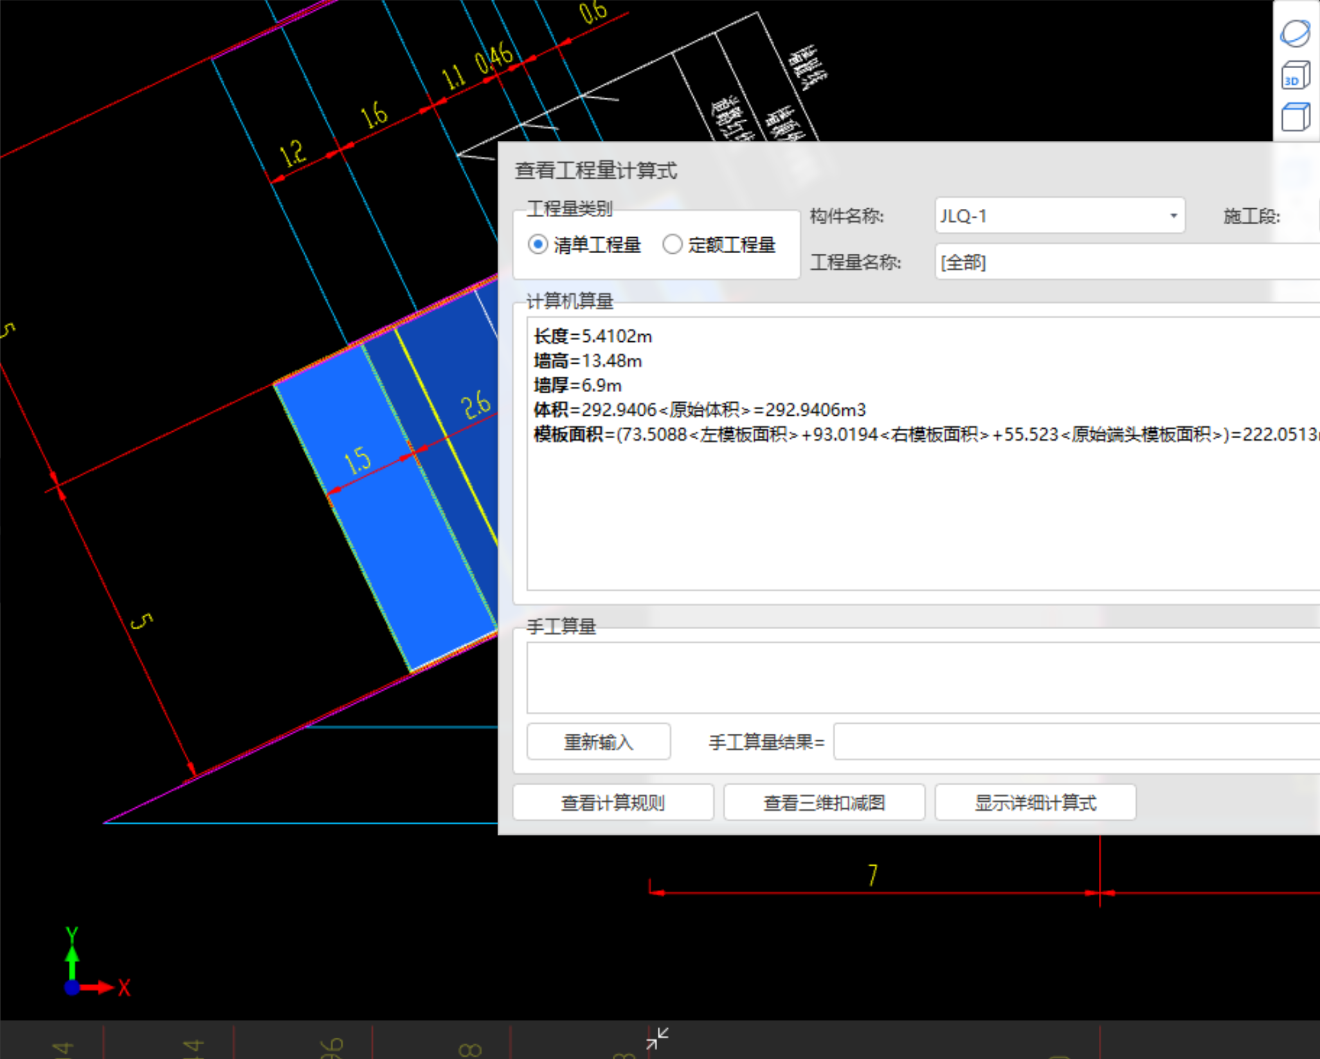The width and height of the screenshot is (1320, 1059).
Task: Click the wireframe cube icon
Action: [x=1295, y=117]
